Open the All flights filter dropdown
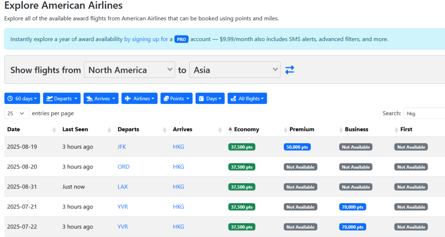 point(247,98)
